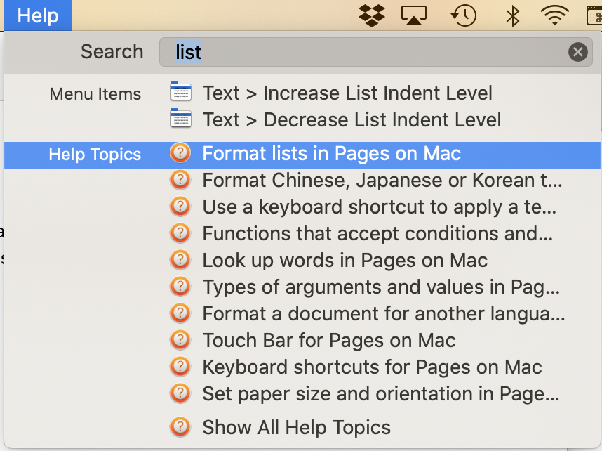Click help icon beside 'Format a document'
The height and width of the screenshot is (451, 602).
point(180,313)
